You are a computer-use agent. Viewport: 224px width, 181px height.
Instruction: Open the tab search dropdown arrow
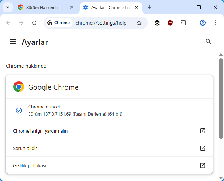pos(8,7)
